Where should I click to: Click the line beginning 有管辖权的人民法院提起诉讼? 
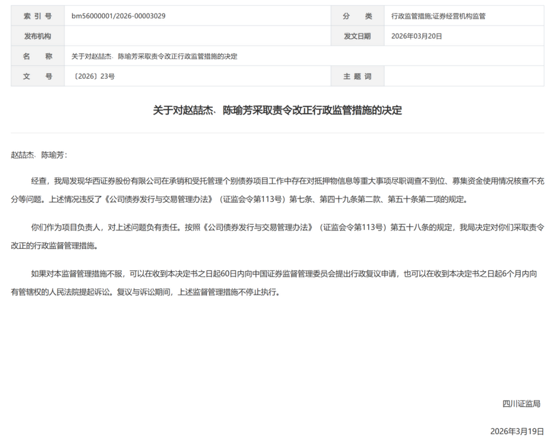point(145,292)
